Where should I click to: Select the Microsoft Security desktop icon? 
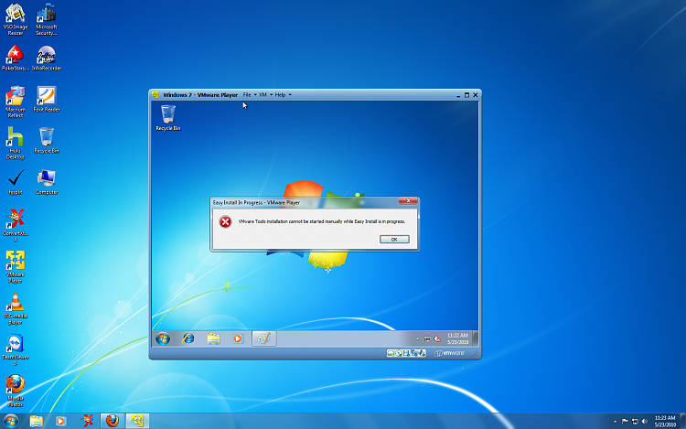click(47, 19)
